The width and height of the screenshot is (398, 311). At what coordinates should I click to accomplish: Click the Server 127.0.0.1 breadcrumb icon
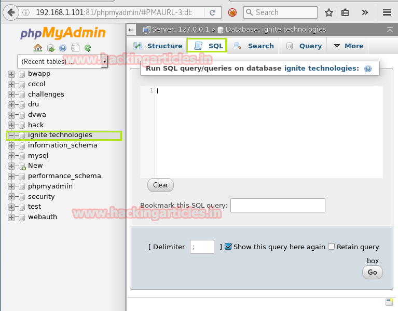click(146, 30)
